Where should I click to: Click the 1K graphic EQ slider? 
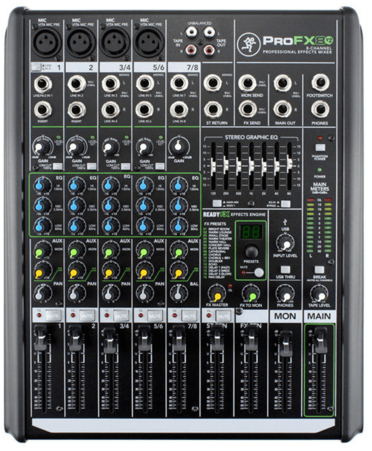pos(251,166)
